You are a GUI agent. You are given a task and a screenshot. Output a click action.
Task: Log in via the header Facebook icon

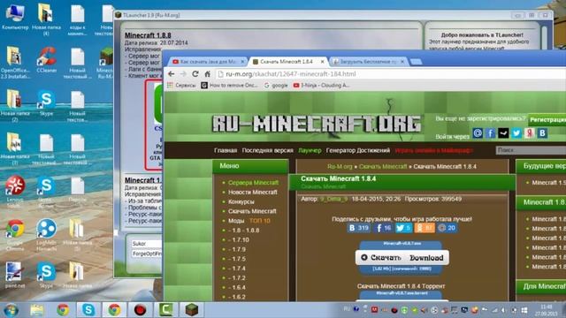point(491,133)
